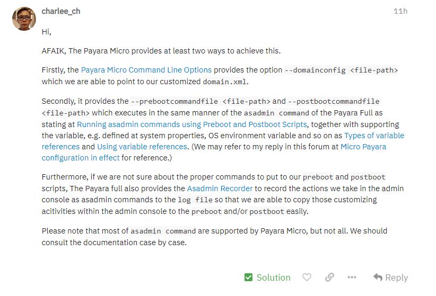The height and width of the screenshot is (296, 436).
Task: Click the --prebootcommandfile <file-path> code snippet
Action: pyautogui.click(x=200, y=101)
